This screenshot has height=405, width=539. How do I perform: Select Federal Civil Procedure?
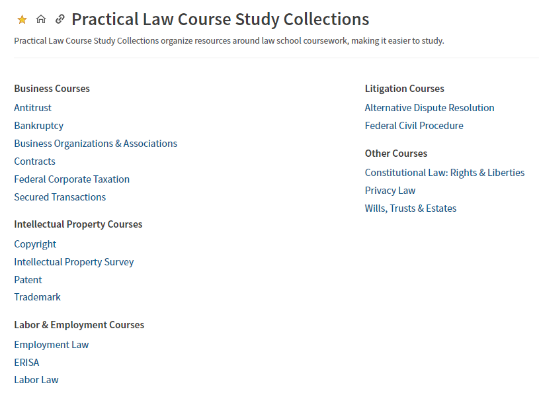pyautogui.click(x=414, y=126)
